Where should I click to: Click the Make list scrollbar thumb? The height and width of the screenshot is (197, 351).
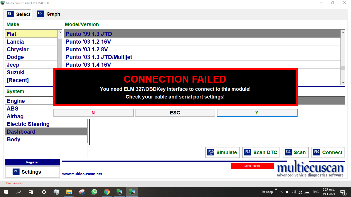[60, 54]
